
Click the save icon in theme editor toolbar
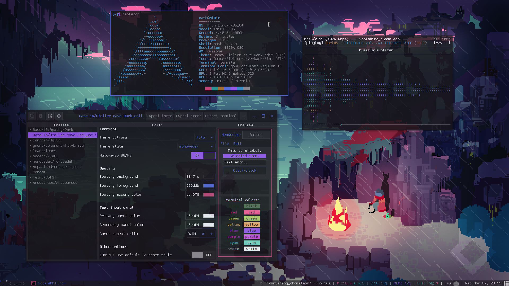coord(41,116)
